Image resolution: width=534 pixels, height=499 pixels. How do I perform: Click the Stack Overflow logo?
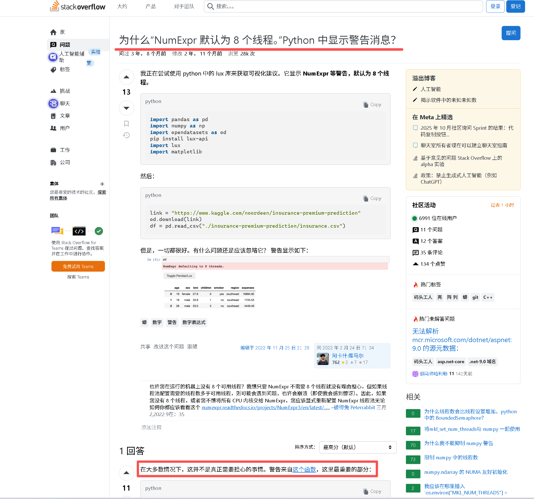coord(77,6)
